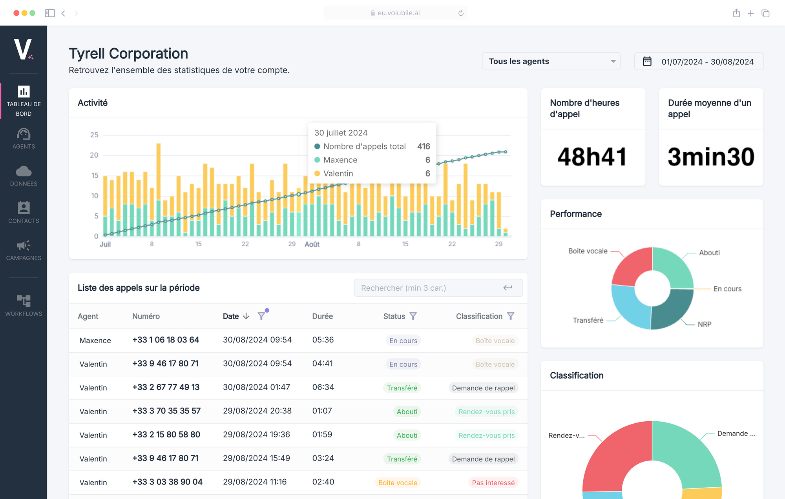Image resolution: width=785 pixels, height=499 pixels.
Task: Click phone number +33 1 06 18 03 64
Action: (166, 340)
